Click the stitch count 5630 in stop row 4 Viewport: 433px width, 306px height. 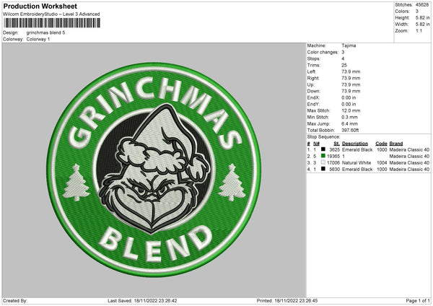[x=335, y=170]
